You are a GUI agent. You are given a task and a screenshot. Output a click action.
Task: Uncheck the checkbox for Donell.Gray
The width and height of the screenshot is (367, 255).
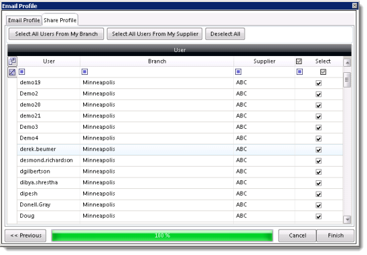point(318,205)
